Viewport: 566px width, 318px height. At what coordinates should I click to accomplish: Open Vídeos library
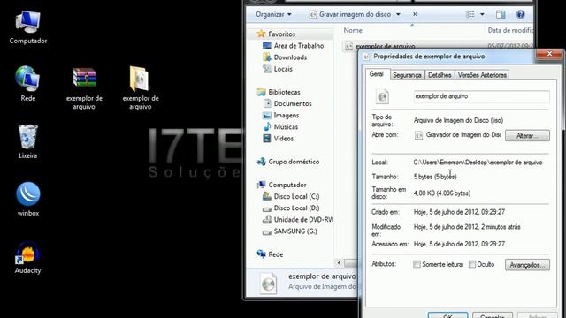pyautogui.click(x=278, y=139)
